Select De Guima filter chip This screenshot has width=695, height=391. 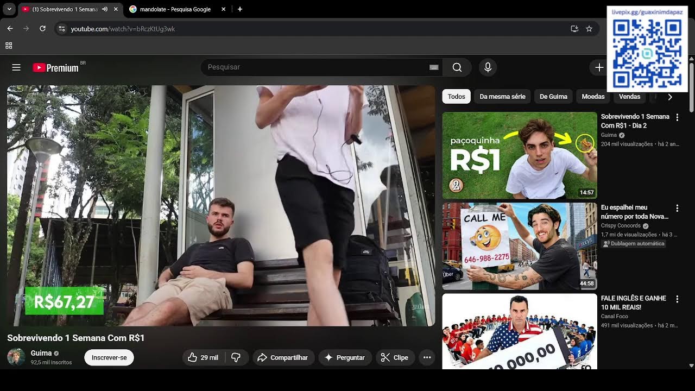coord(553,97)
